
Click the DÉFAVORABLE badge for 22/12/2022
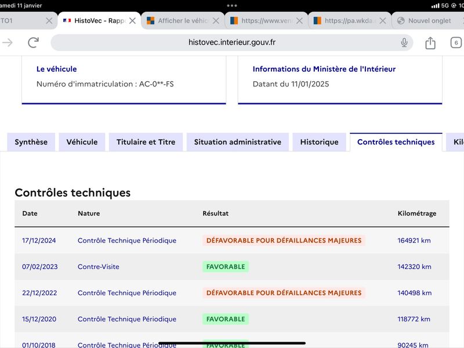click(284, 293)
